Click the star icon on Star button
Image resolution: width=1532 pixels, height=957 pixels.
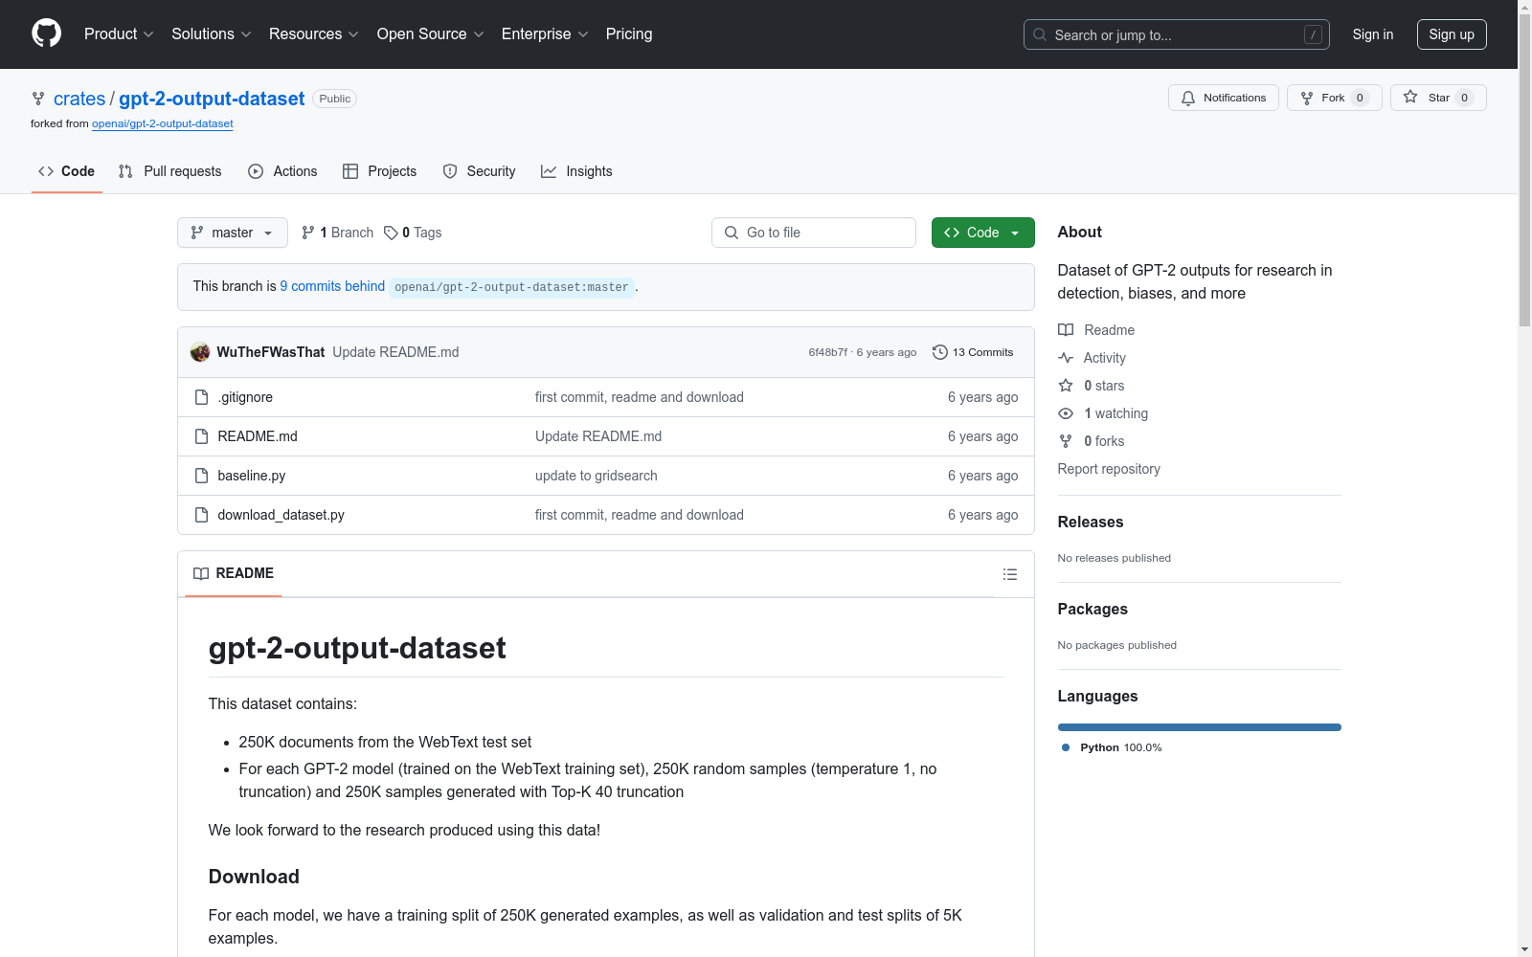pos(1410,97)
